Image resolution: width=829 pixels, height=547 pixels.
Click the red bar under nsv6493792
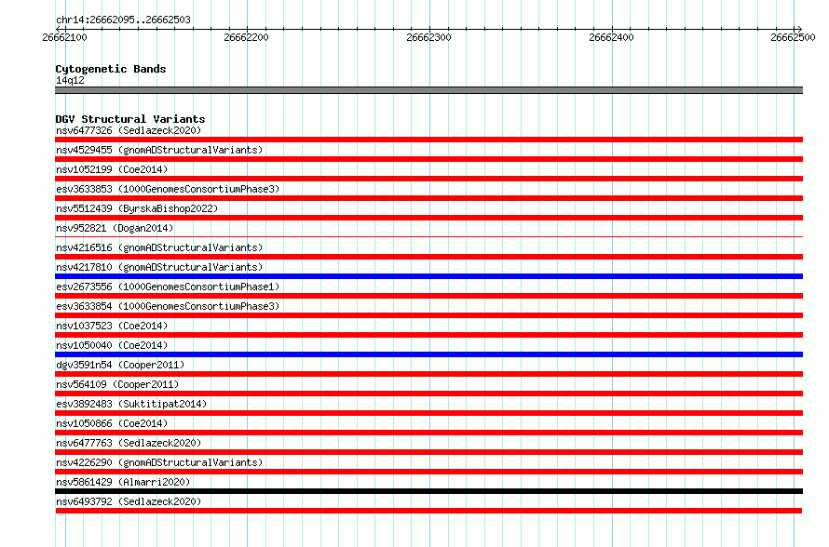(x=428, y=511)
